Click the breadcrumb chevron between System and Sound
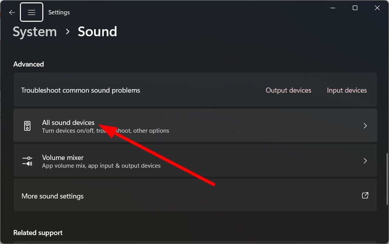The height and width of the screenshot is (244, 389). coord(67,32)
